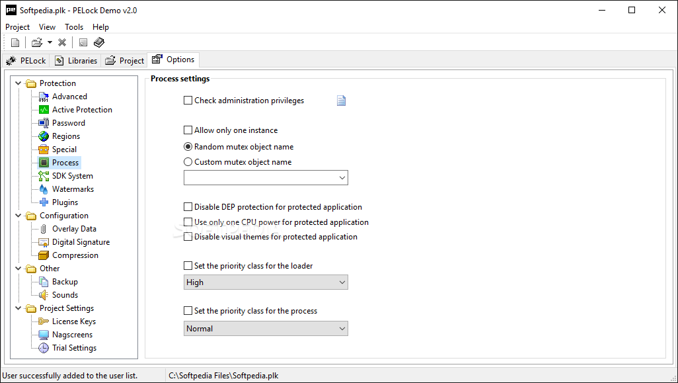678x383 pixels.
Task: Collapse the Protection tree node
Action: click(x=18, y=83)
